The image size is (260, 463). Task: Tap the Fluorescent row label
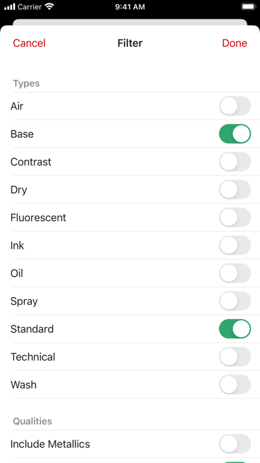pyautogui.click(x=38, y=218)
